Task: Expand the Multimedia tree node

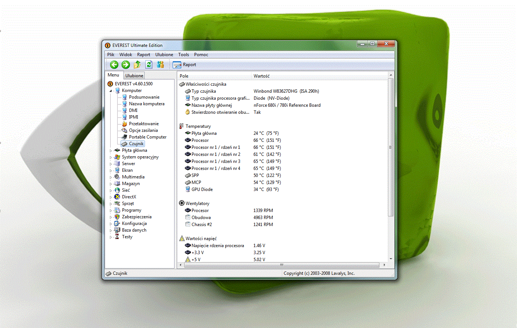Action: (x=111, y=177)
